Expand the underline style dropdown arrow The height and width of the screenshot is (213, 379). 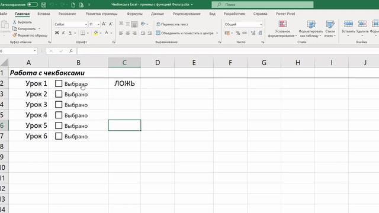[75, 33]
